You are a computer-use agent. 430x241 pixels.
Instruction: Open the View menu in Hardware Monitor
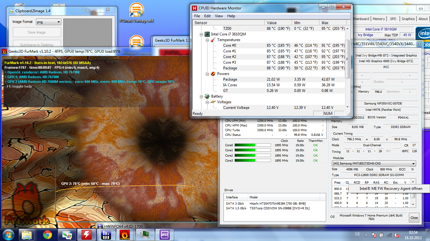click(x=219, y=16)
